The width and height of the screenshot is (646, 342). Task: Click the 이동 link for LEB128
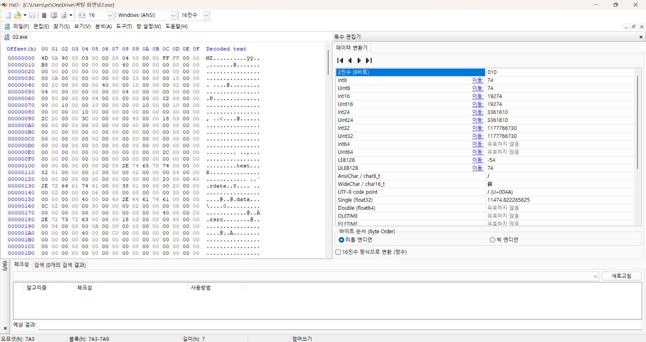click(478, 160)
